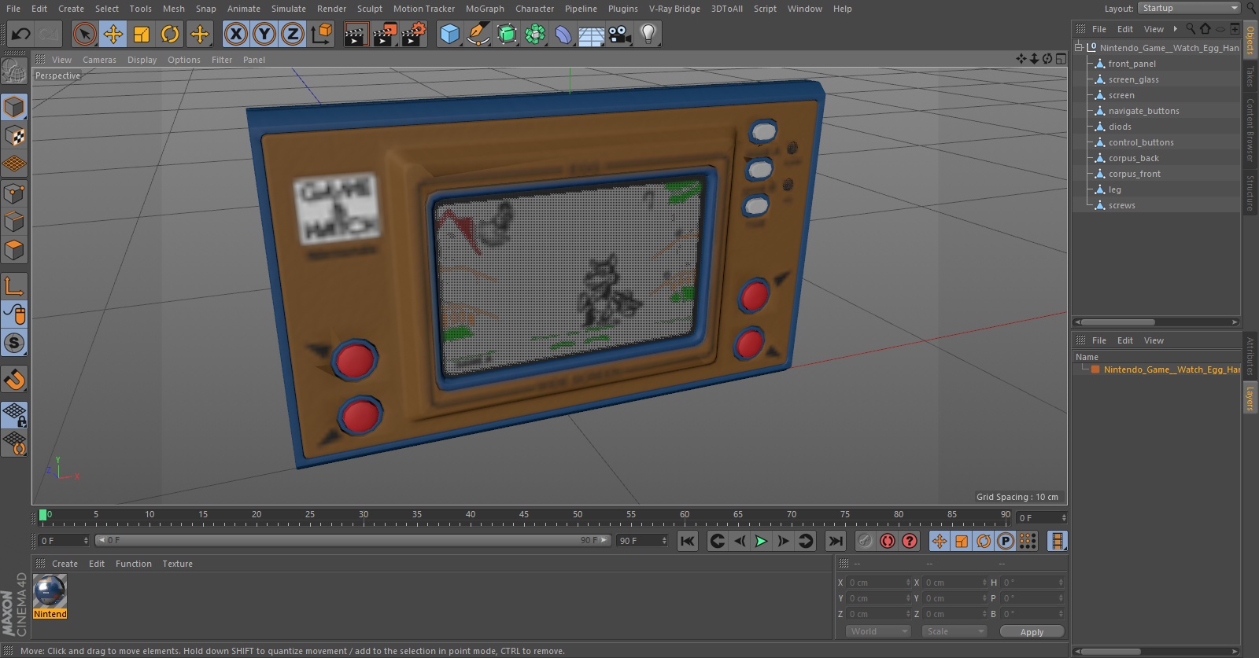This screenshot has height=658, width=1259.
Task: Add a Cube primitive object
Action: click(x=449, y=34)
